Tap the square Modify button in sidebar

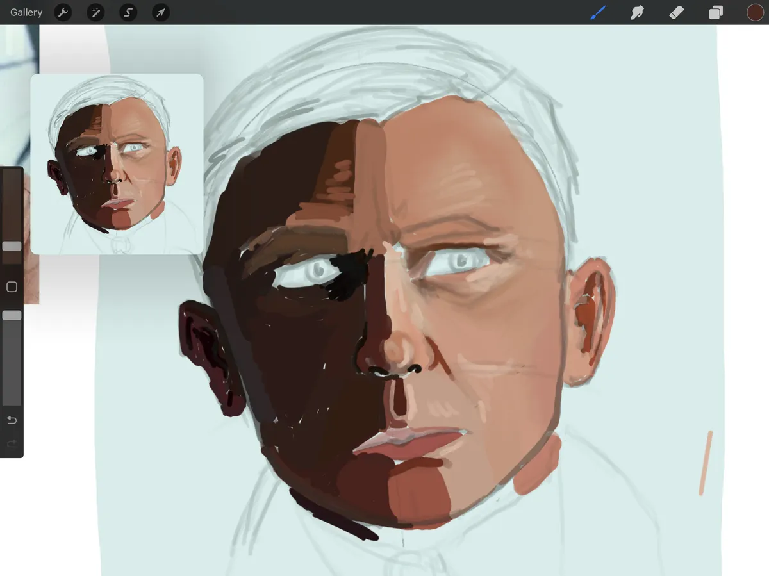(12, 287)
